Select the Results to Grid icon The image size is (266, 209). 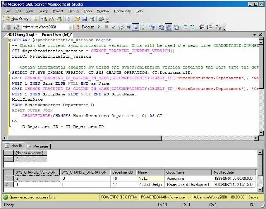[x=169, y=27]
